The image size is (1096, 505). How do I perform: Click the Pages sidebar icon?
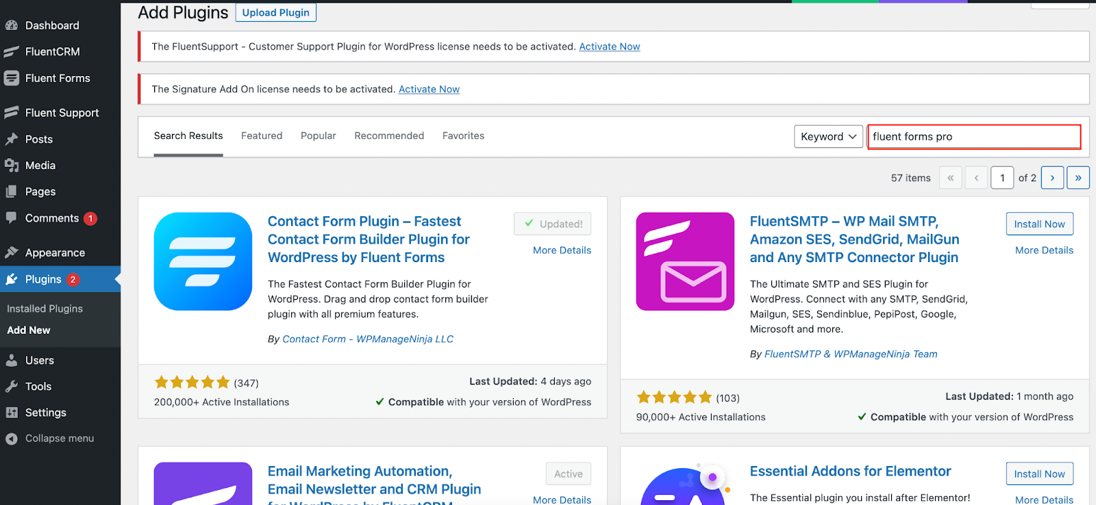pos(11,192)
